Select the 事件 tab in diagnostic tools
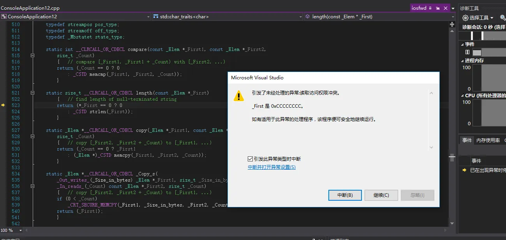The width and height of the screenshot is (506, 240). 467,140
